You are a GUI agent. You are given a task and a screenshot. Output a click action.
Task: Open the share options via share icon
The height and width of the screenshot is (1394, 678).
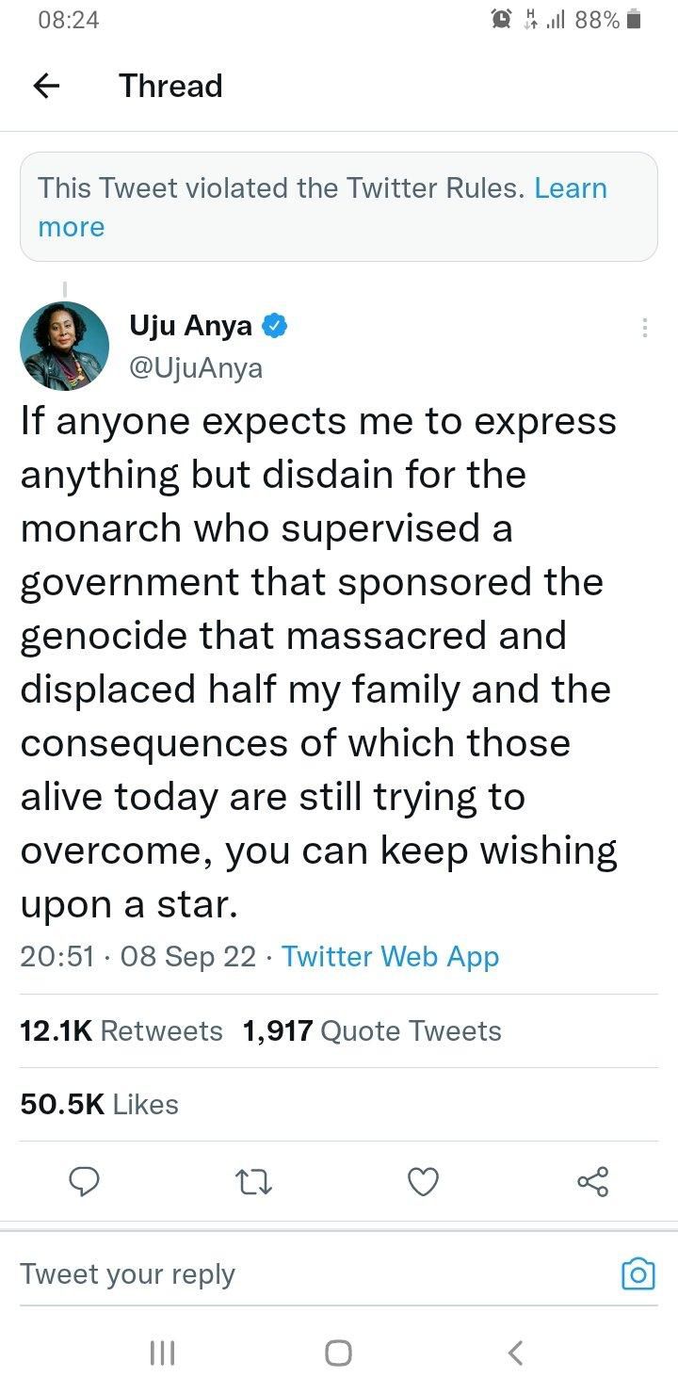592,1181
